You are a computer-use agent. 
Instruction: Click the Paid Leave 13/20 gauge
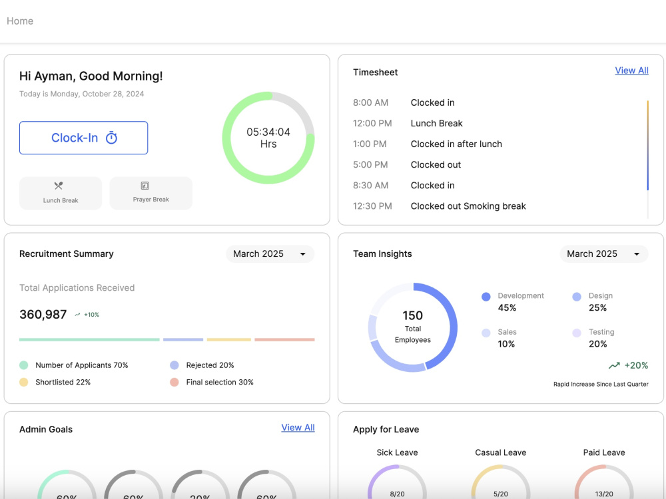click(x=604, y=482)
